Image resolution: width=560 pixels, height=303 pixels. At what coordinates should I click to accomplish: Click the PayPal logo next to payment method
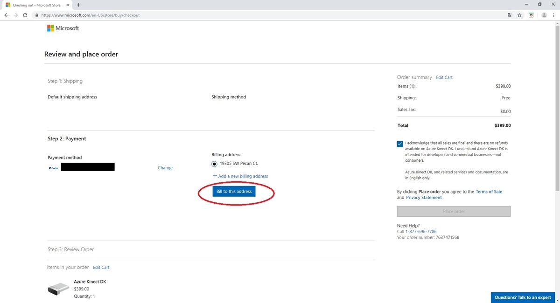(x=53, y=168)
